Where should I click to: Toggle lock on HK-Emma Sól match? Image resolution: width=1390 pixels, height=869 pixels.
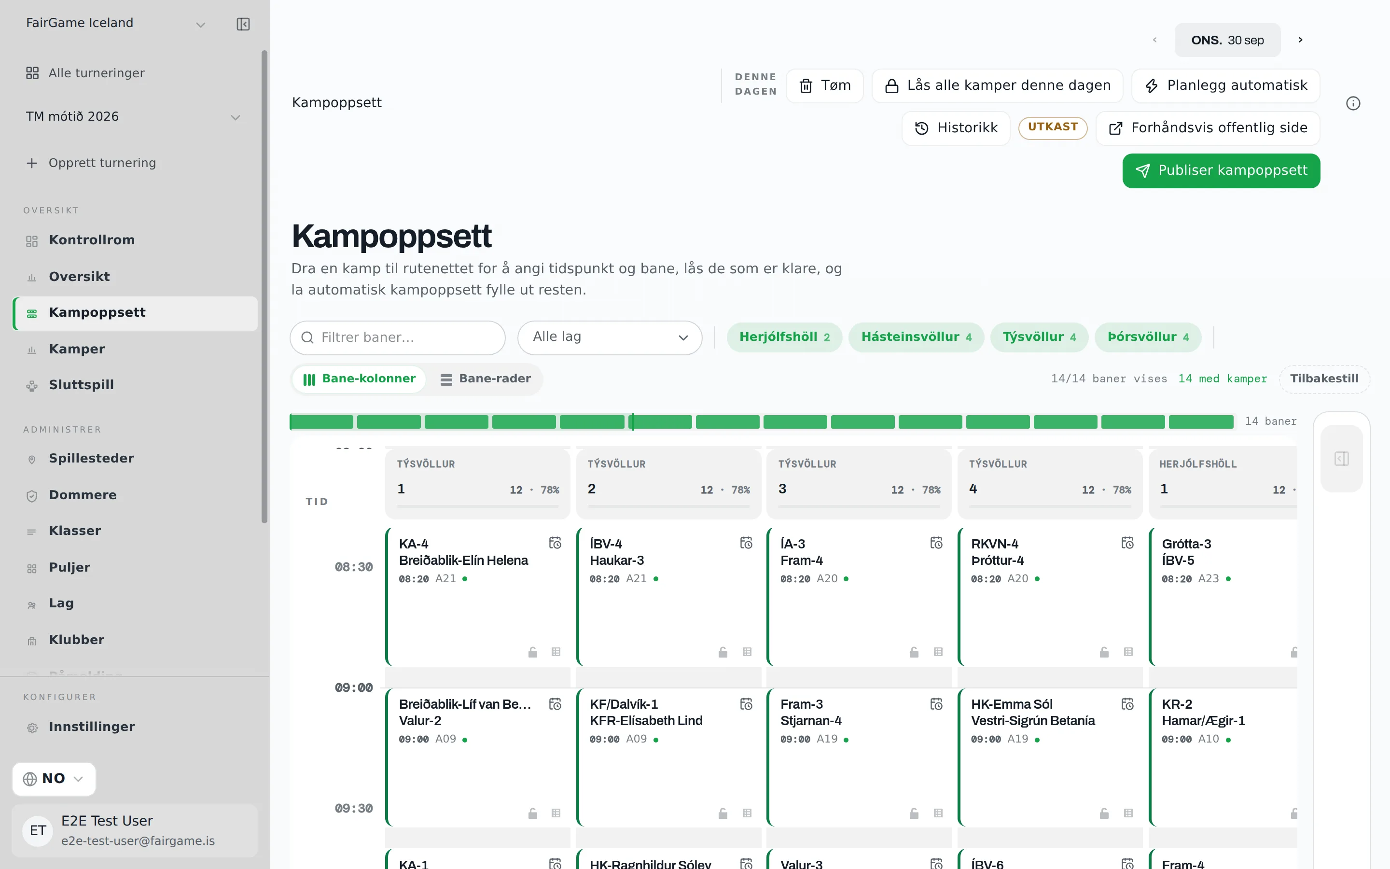[x=1104, y=813]
